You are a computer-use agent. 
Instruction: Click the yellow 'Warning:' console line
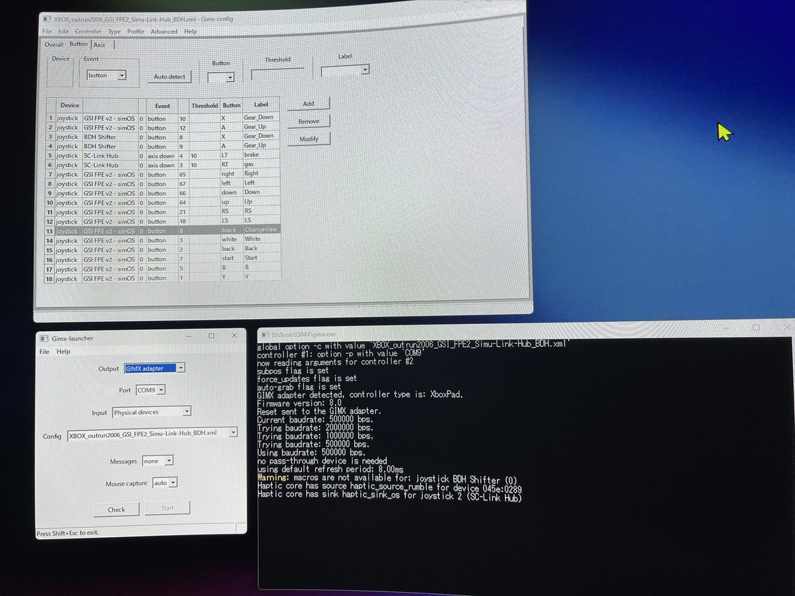tap(388, 479)
